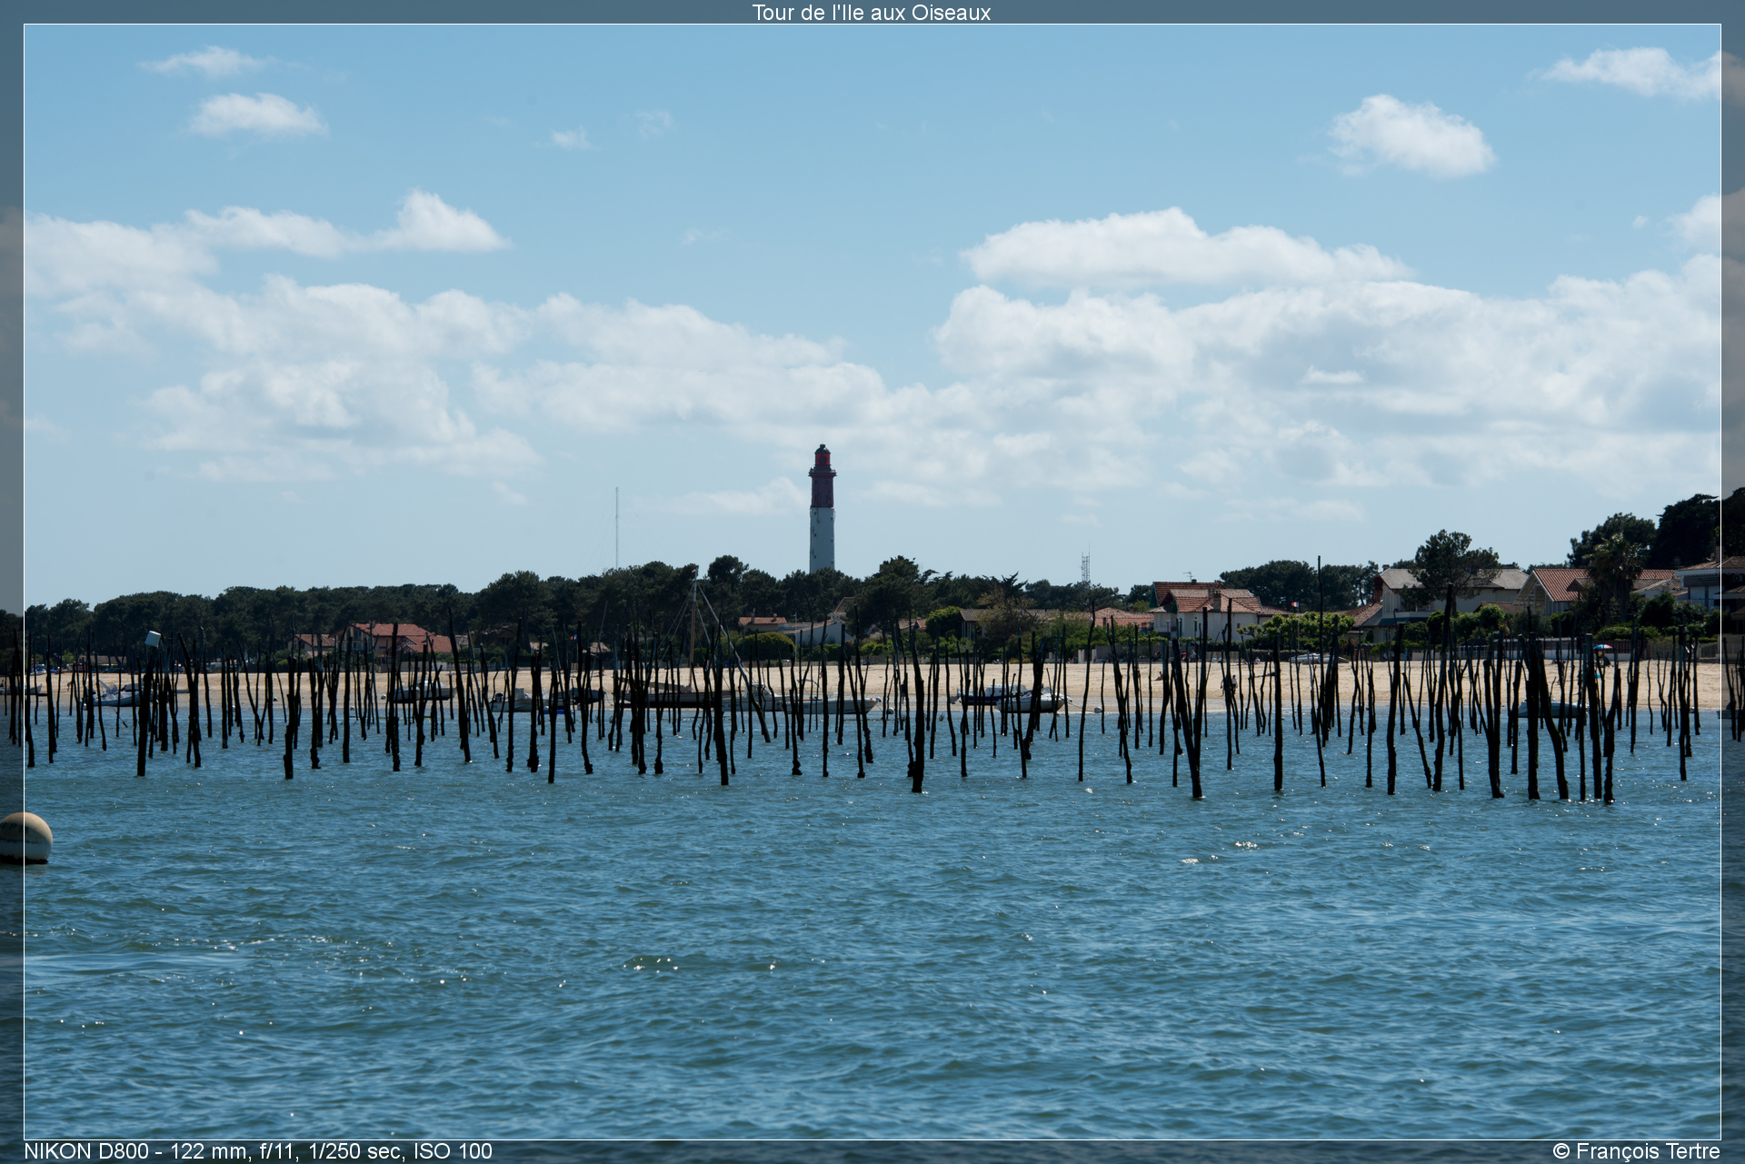Click the title 'Tour de l'Ile aux Oiseaux'
Viewport: 1745px width, 1164px height.
[x=871, y=13]
